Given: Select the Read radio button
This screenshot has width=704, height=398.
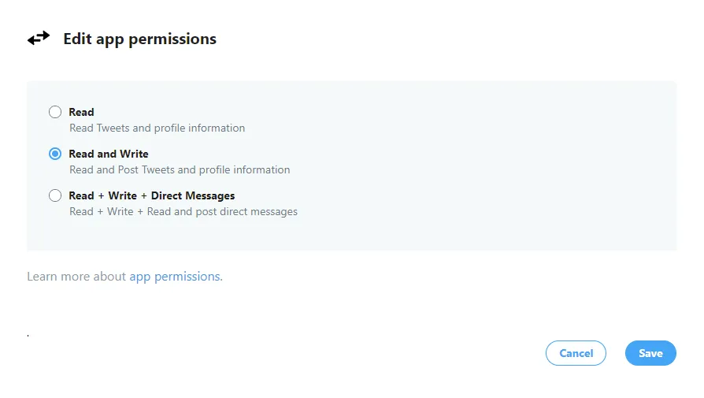Looking at the screenshot, I should coord(55,112).
